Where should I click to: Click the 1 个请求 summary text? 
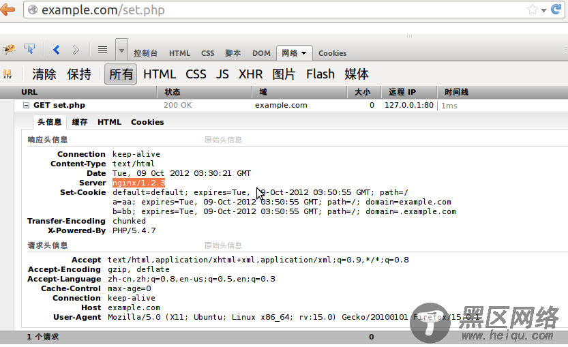pos(43,337)
